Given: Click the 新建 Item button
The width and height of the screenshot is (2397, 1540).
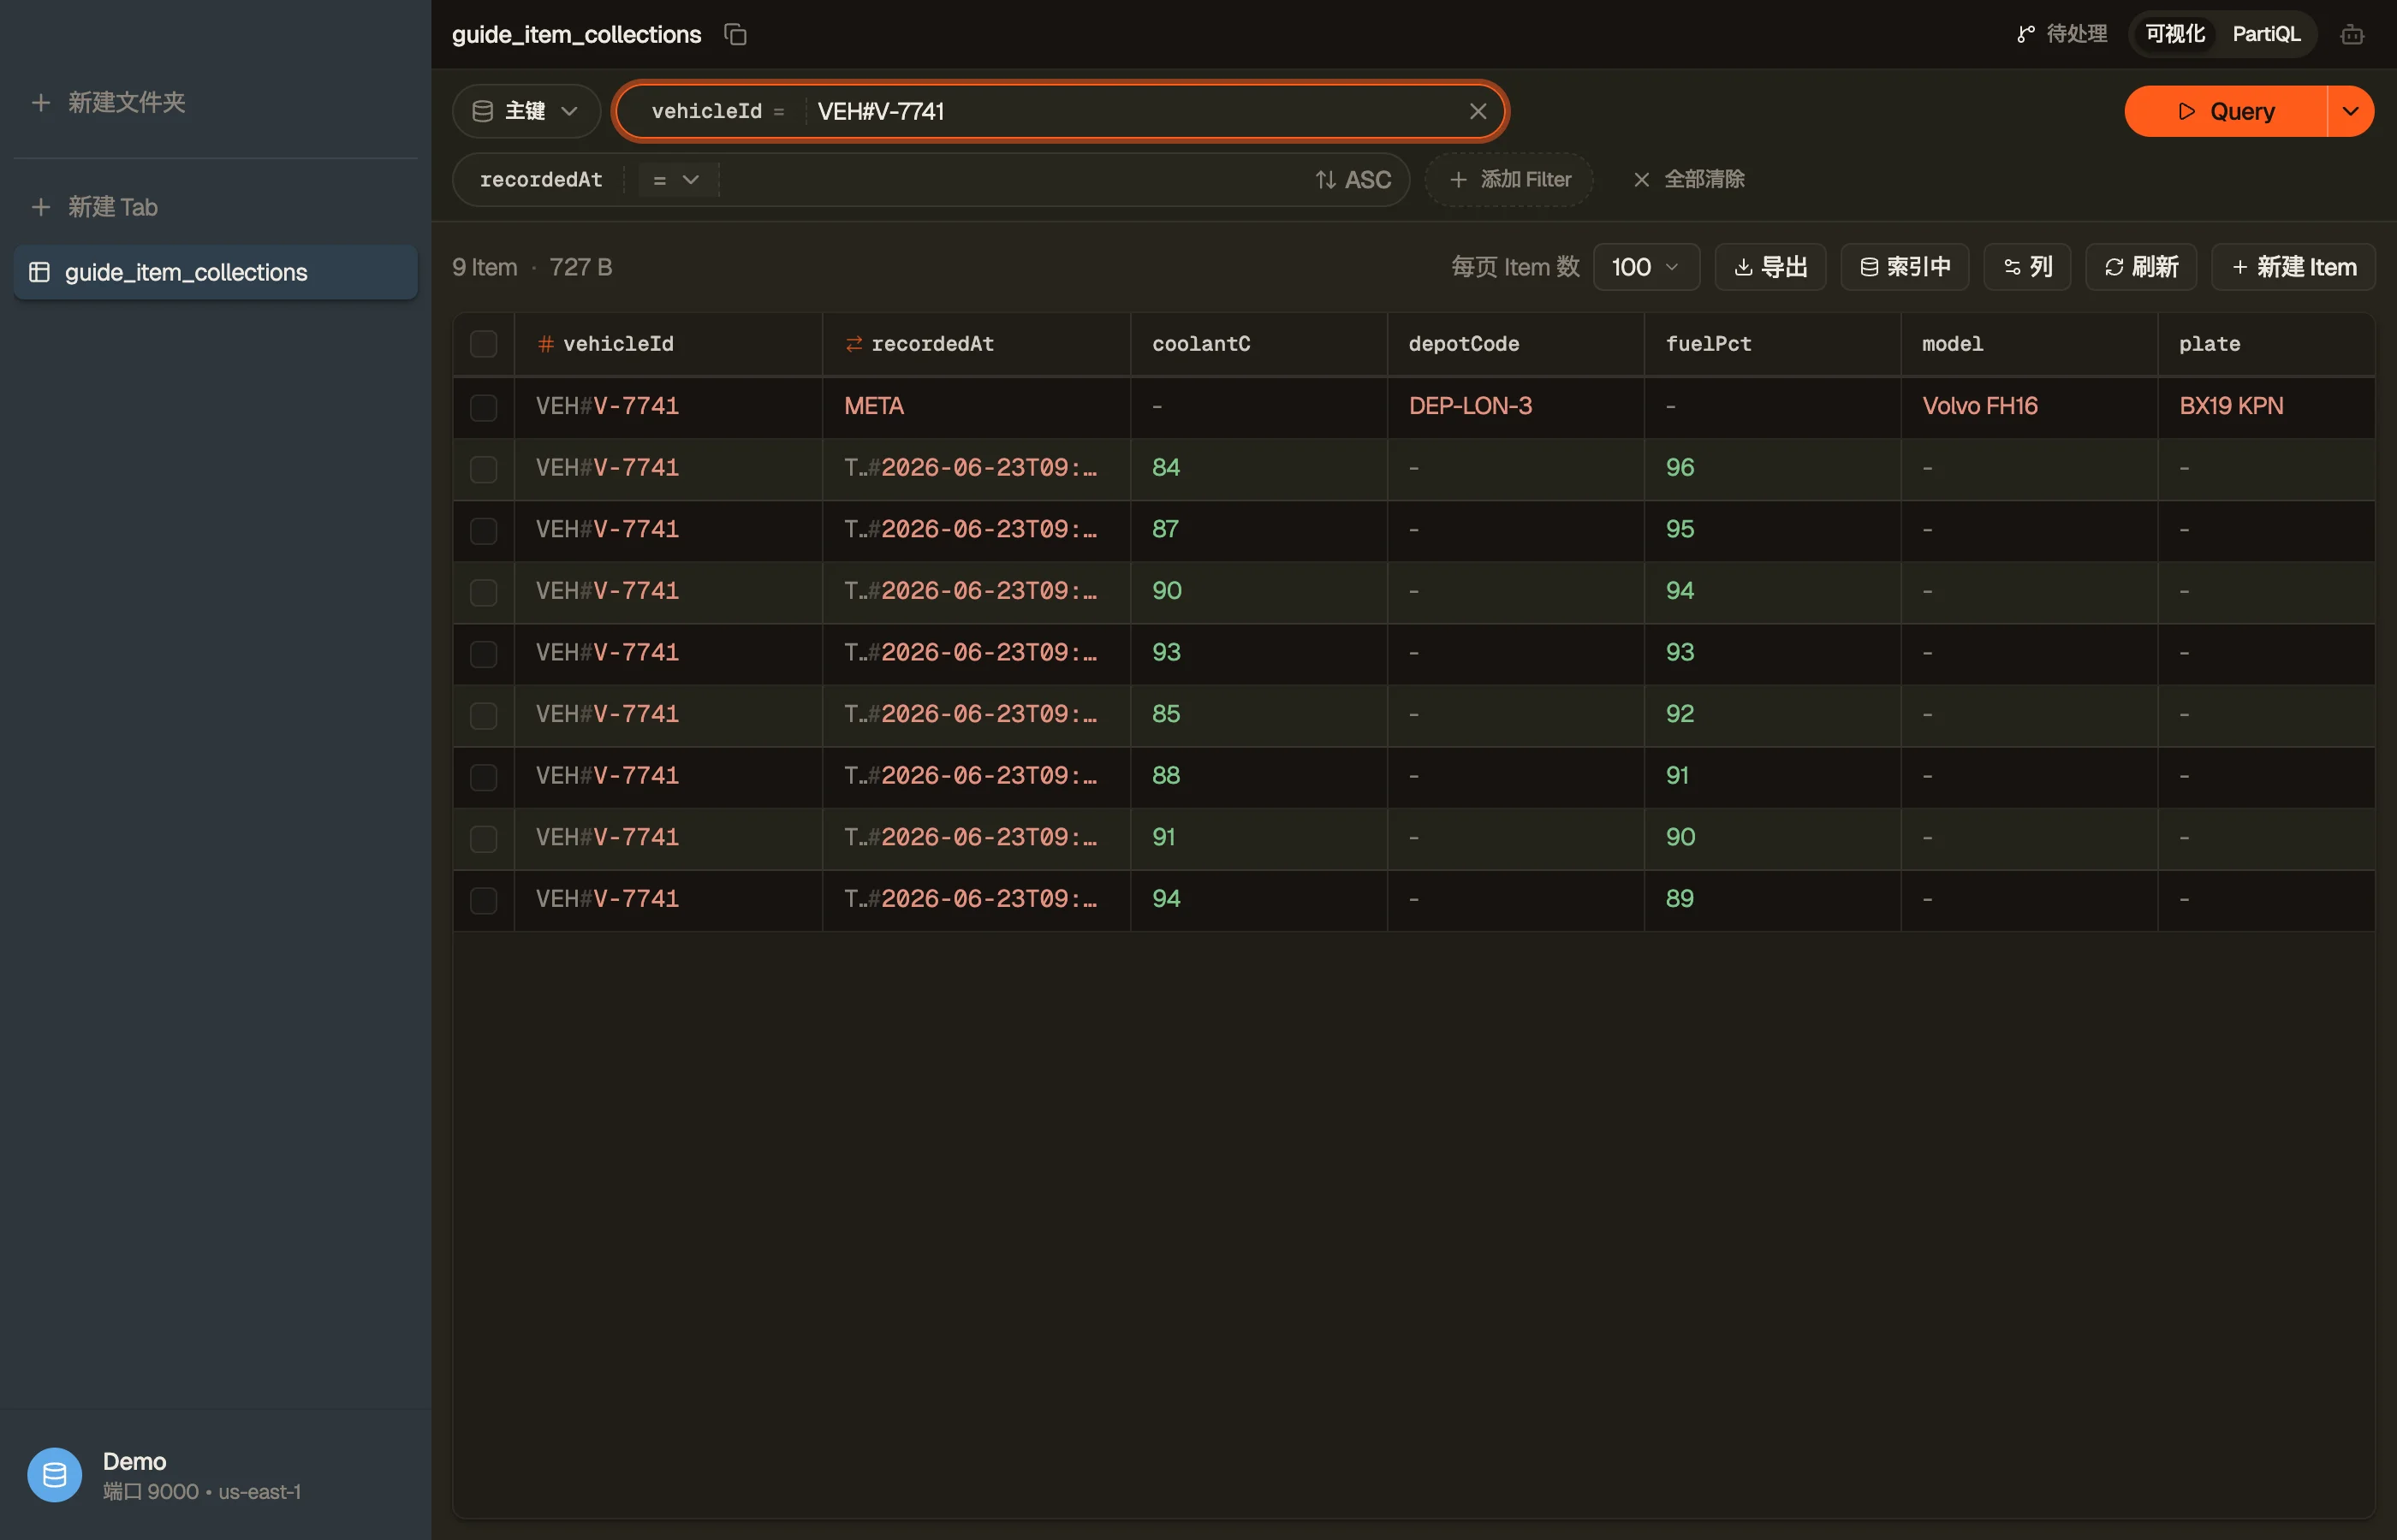Looking at the screenshot, I should 2292,267.
